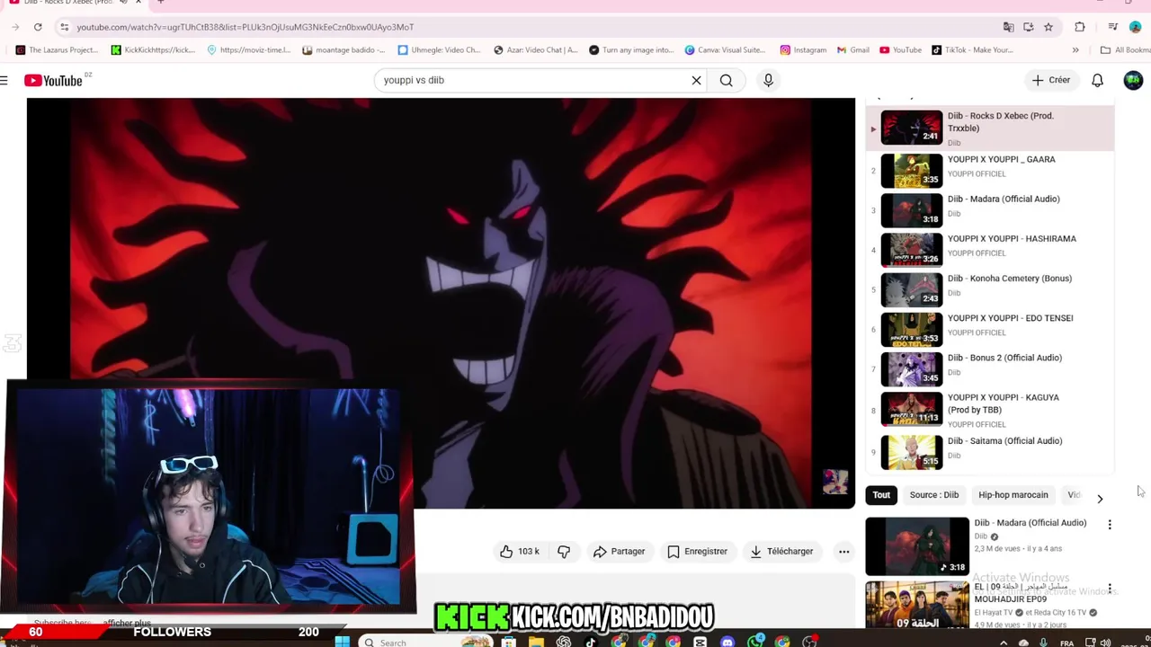Select the Hip-hop marocain filter chip
Screen dimensions: 1151x647
pos(1013,495)
